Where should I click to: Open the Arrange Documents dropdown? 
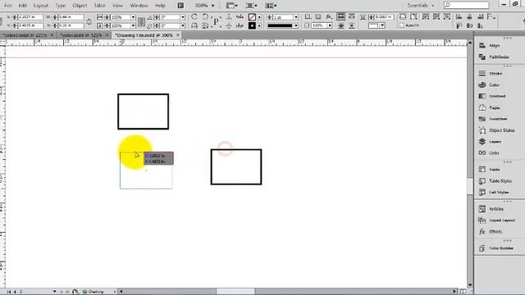[271, 6]
